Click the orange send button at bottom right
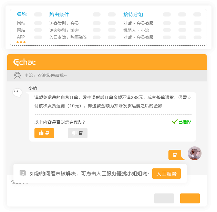Viewport: 217px width, 212px height. pos(190,198)
